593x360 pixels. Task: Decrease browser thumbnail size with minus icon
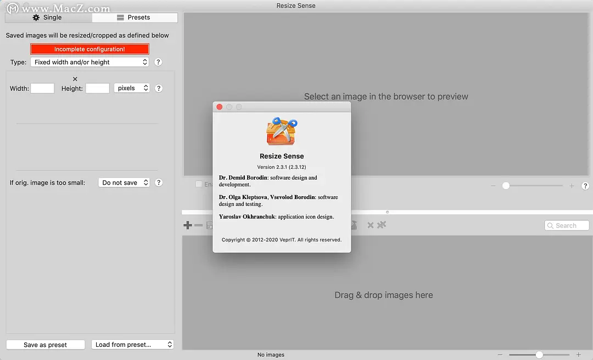click(x=500, y=355)
